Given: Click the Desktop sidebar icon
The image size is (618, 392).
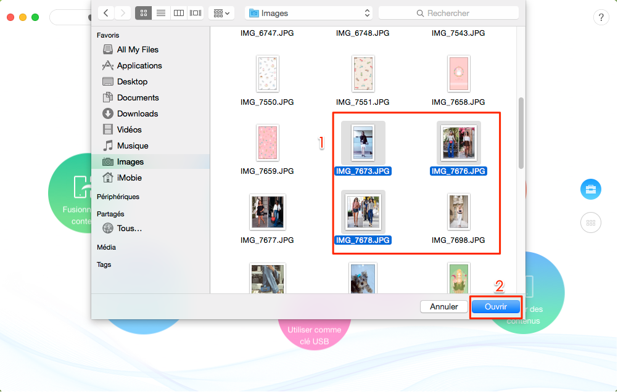Looking at the screenshot, I should pyautogui.click(x=107, y=81).
